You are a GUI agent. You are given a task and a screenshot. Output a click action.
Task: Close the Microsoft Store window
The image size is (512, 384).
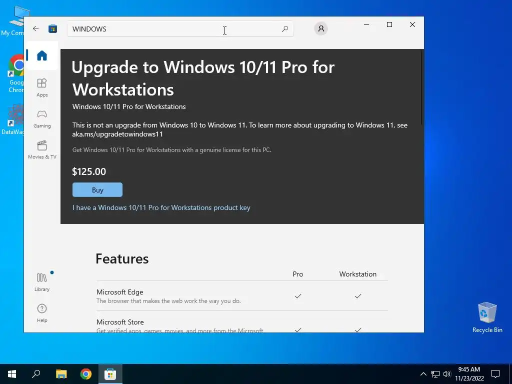412,24
